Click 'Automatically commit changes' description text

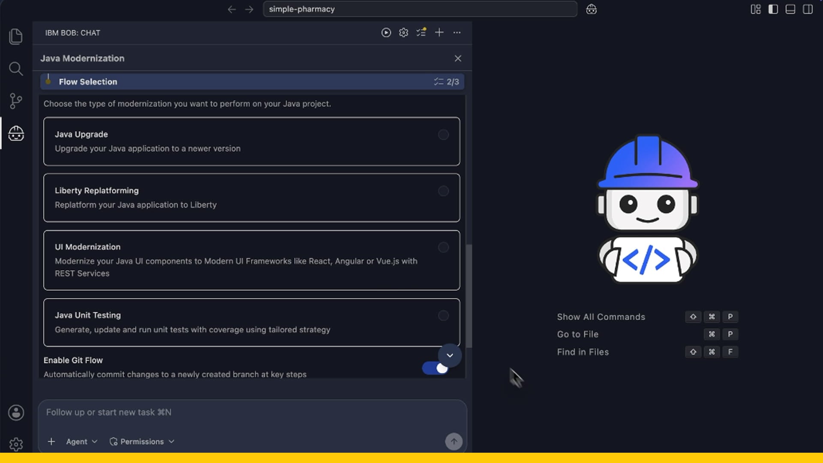(x=175, y=374)
